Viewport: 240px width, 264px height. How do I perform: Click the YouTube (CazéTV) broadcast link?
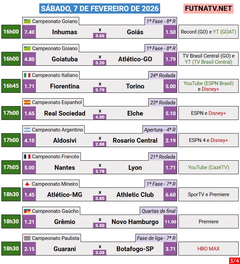[207, 167]
